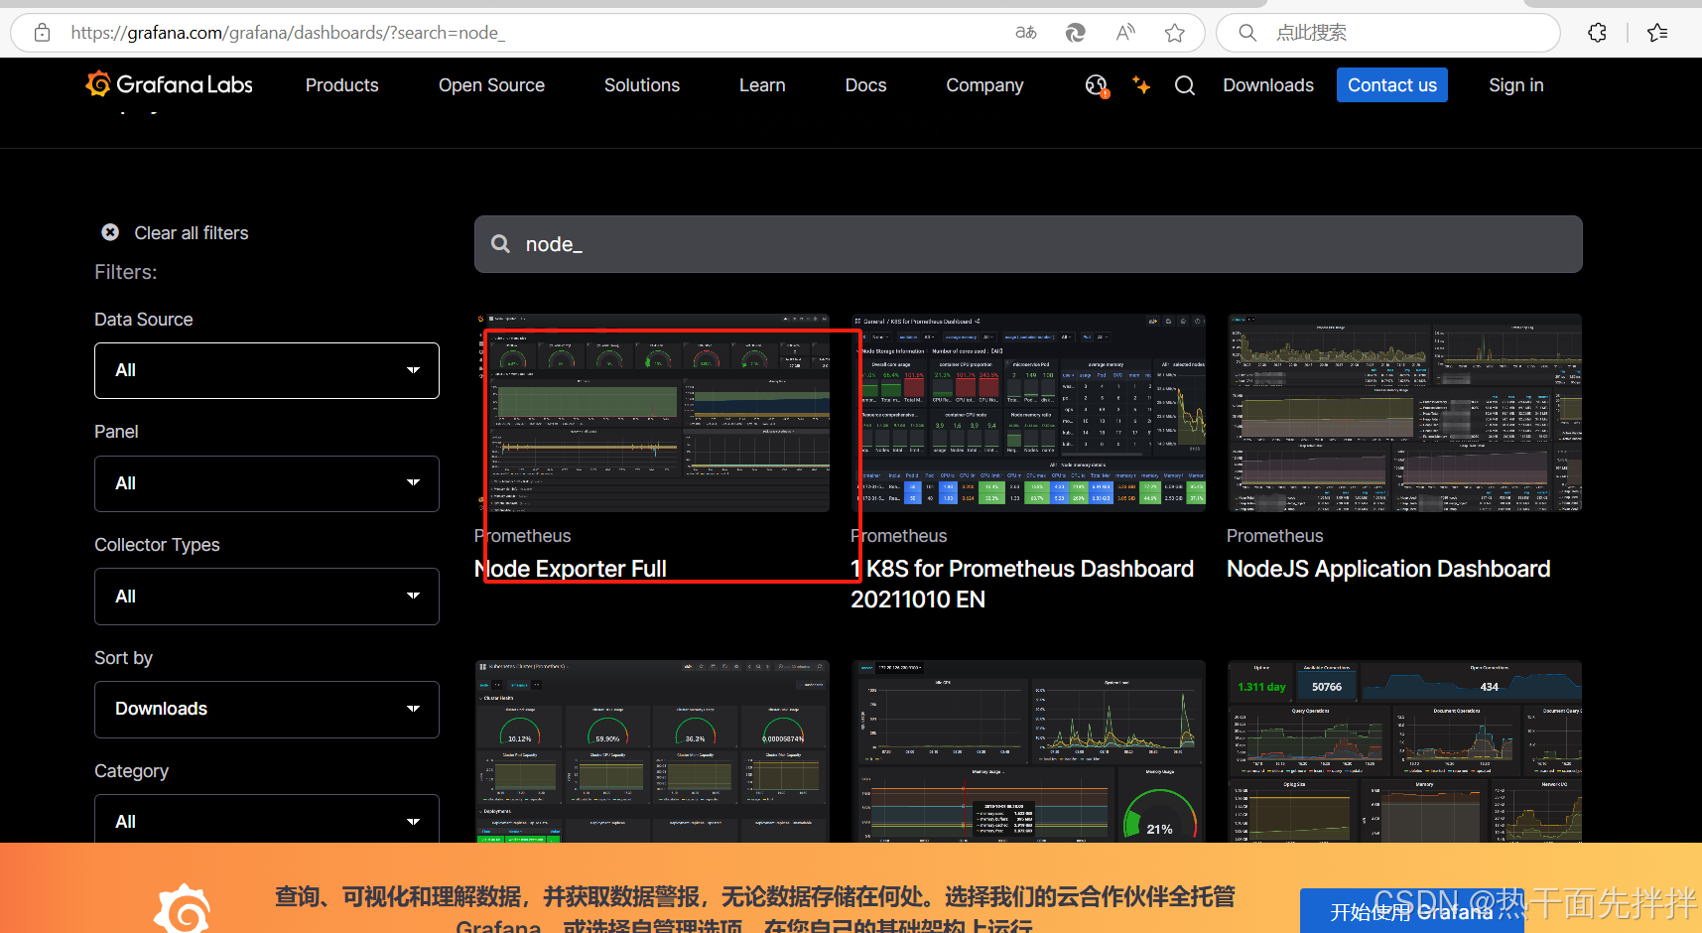Viewport: 1702px width, 933px height.
Task: Click the blue Grafana start button in the banner
Action: [x=1411, y=911]
